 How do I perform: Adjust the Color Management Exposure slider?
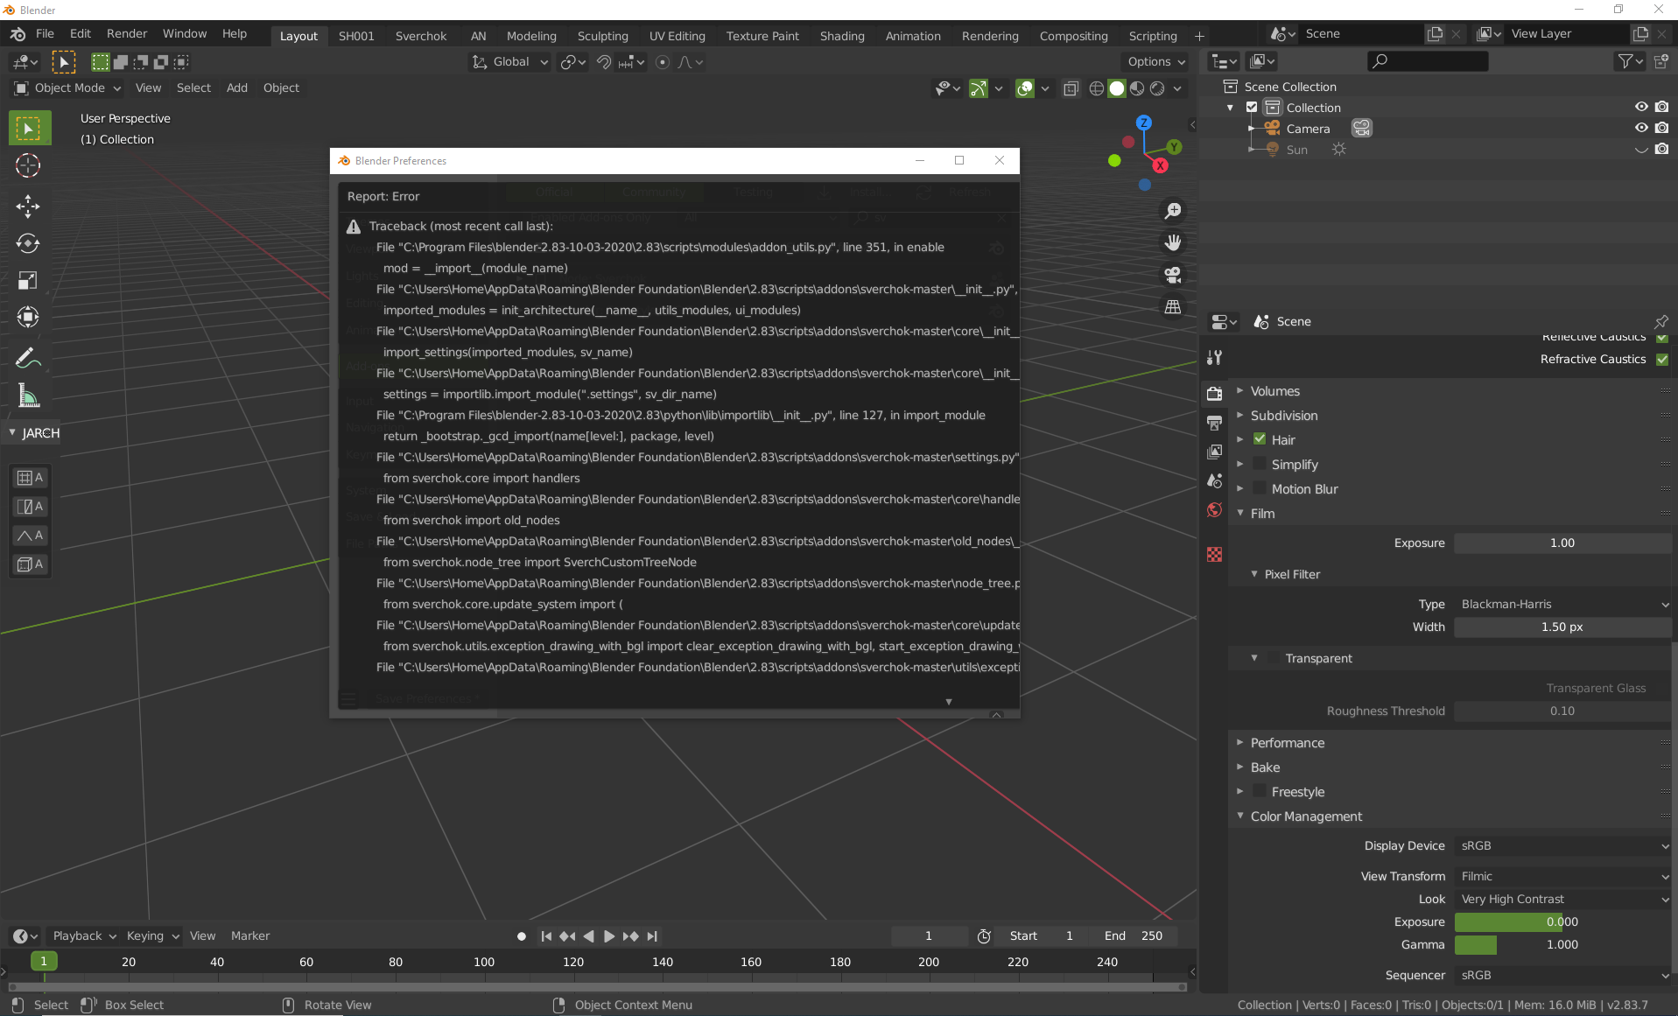pos(1563,921)
